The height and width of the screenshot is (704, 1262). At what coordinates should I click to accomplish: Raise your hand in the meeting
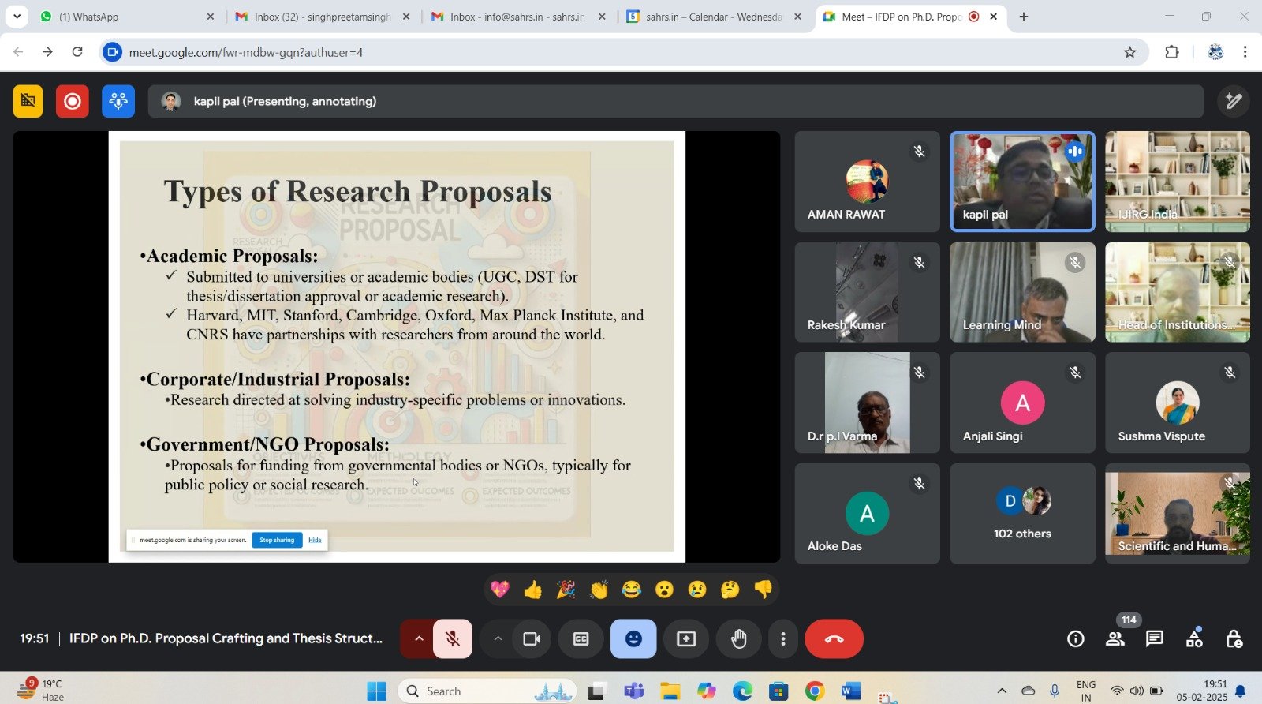[x=738, y=639]
